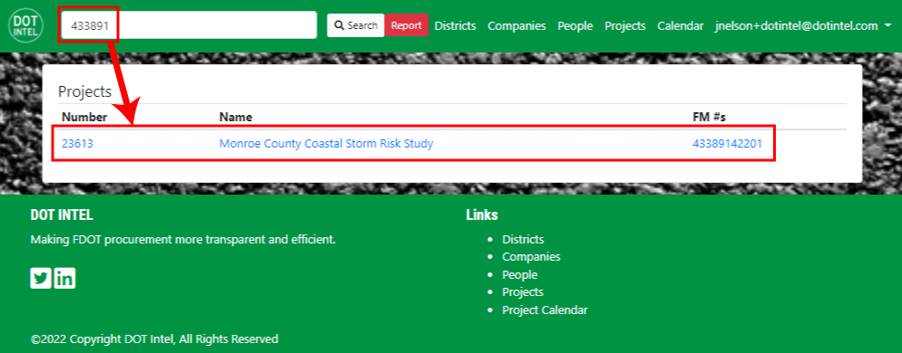The height and width of the screenshot is (353, 902).
Task: Click the ©2022 Copyright DOT Intel text
Action: coord(154,339)
